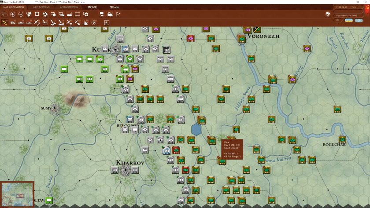
Task: Select the F9 air transport icon
Action: click(70, 22)
